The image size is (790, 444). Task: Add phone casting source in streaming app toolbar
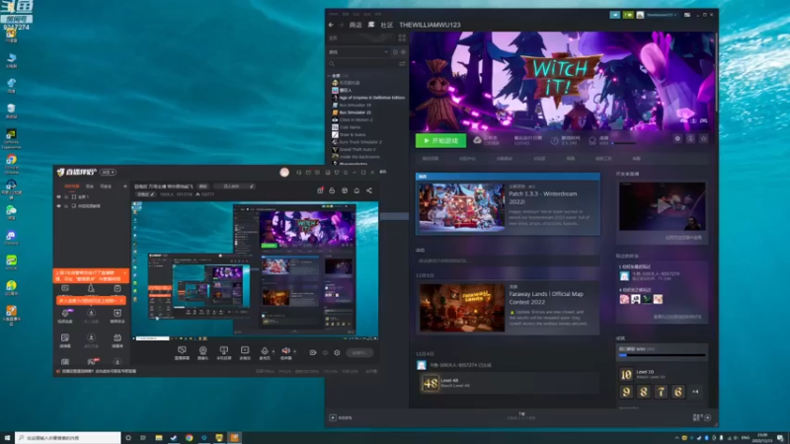point(224,352)
